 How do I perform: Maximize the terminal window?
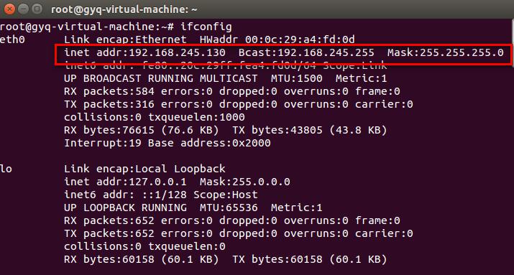[x=37, y=9]
